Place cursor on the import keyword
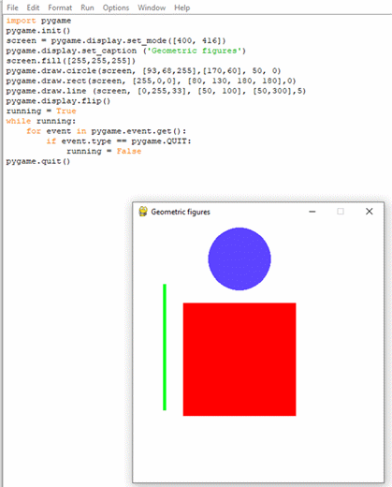This screenshot has width=392, height=487. (21, 21)
